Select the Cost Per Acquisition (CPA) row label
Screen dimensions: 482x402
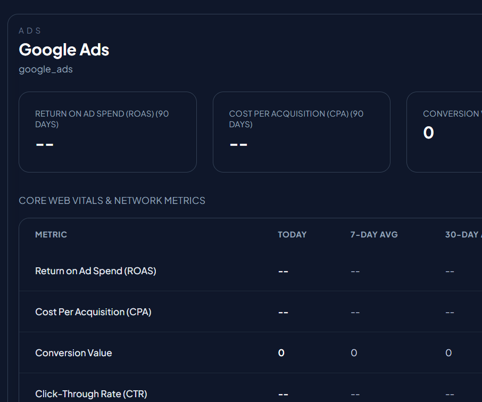93,312
